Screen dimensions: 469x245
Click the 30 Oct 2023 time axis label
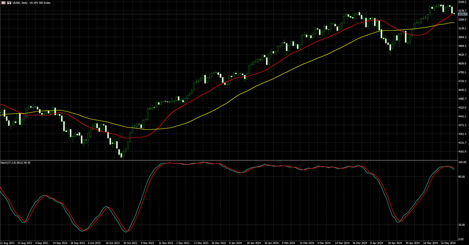[x=130, y=243]
